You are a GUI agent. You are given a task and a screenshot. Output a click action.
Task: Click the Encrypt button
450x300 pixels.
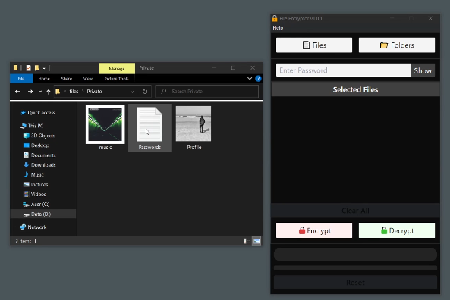(314, 230)
